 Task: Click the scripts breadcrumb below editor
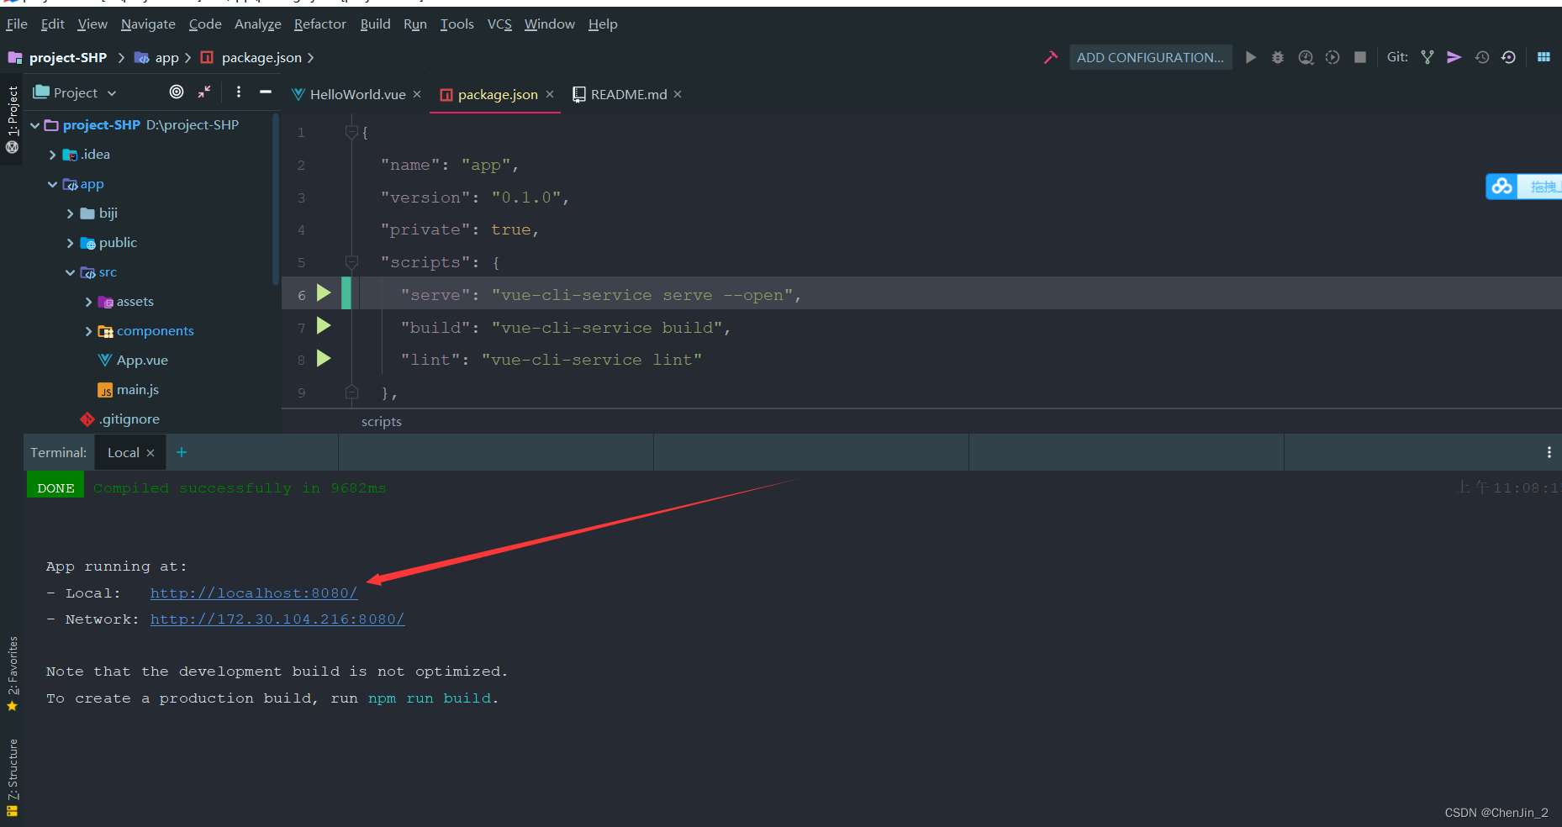(382, 422)
